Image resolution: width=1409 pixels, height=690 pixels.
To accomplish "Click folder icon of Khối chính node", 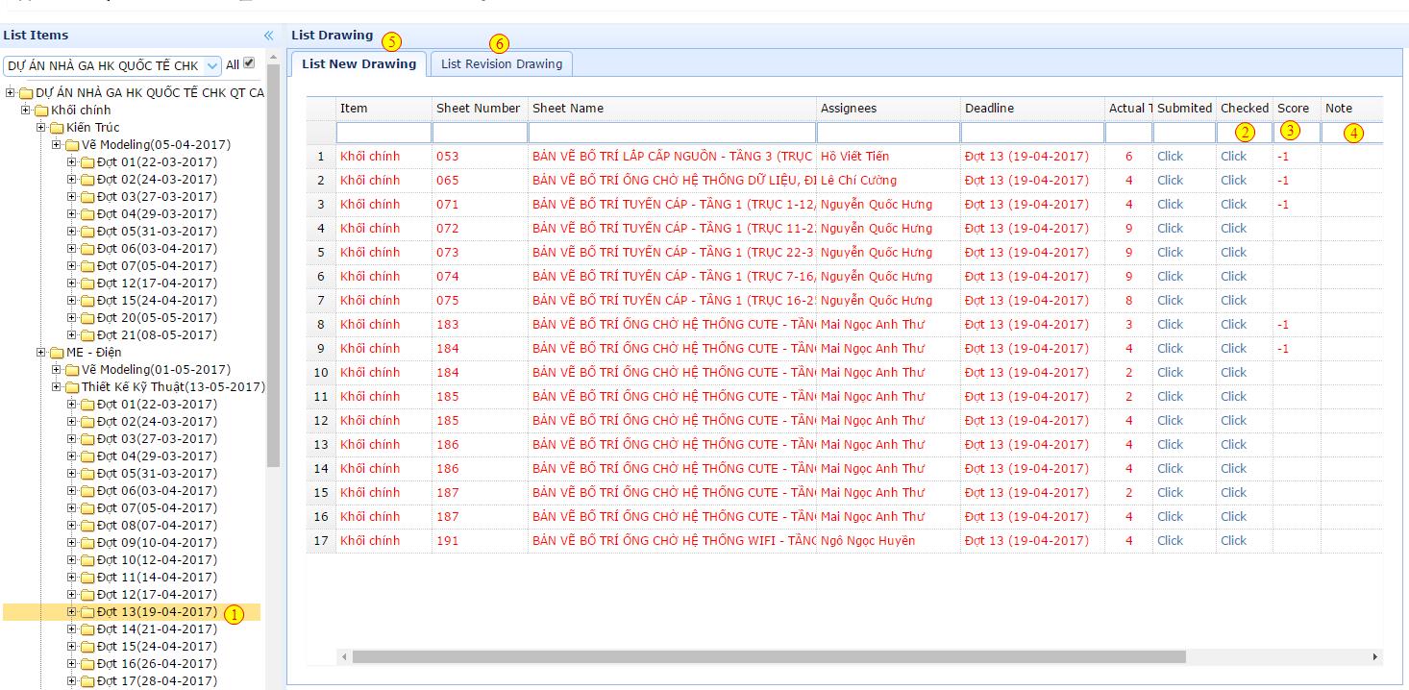I will (41, 111).
